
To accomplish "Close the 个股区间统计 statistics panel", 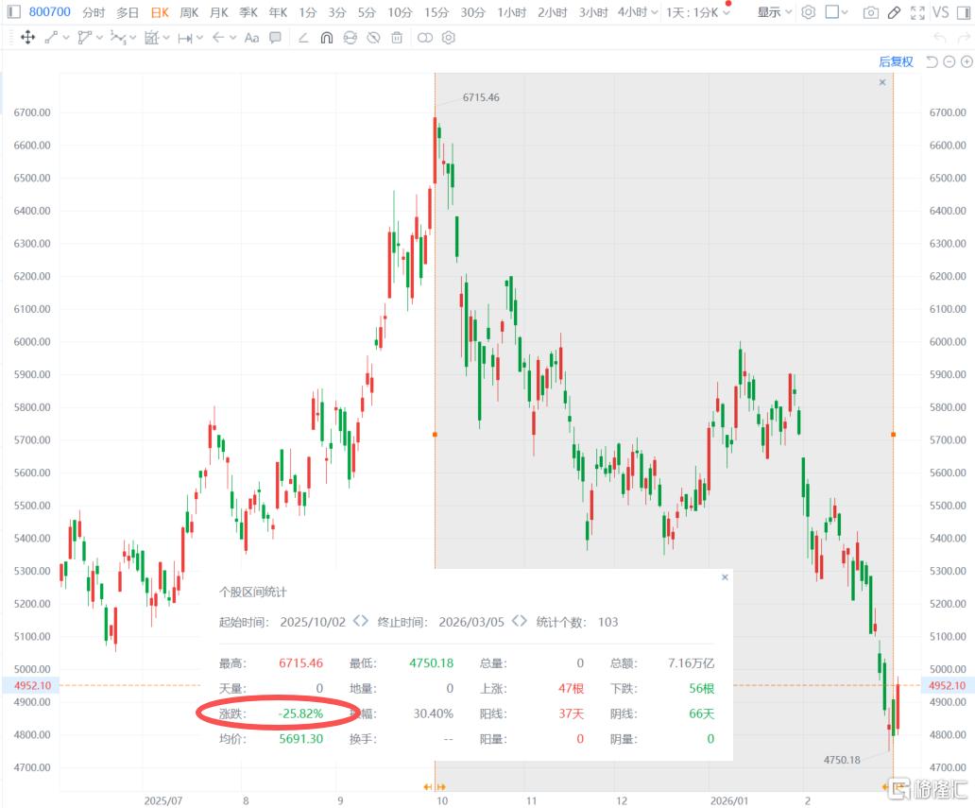I will pos(725,576).
